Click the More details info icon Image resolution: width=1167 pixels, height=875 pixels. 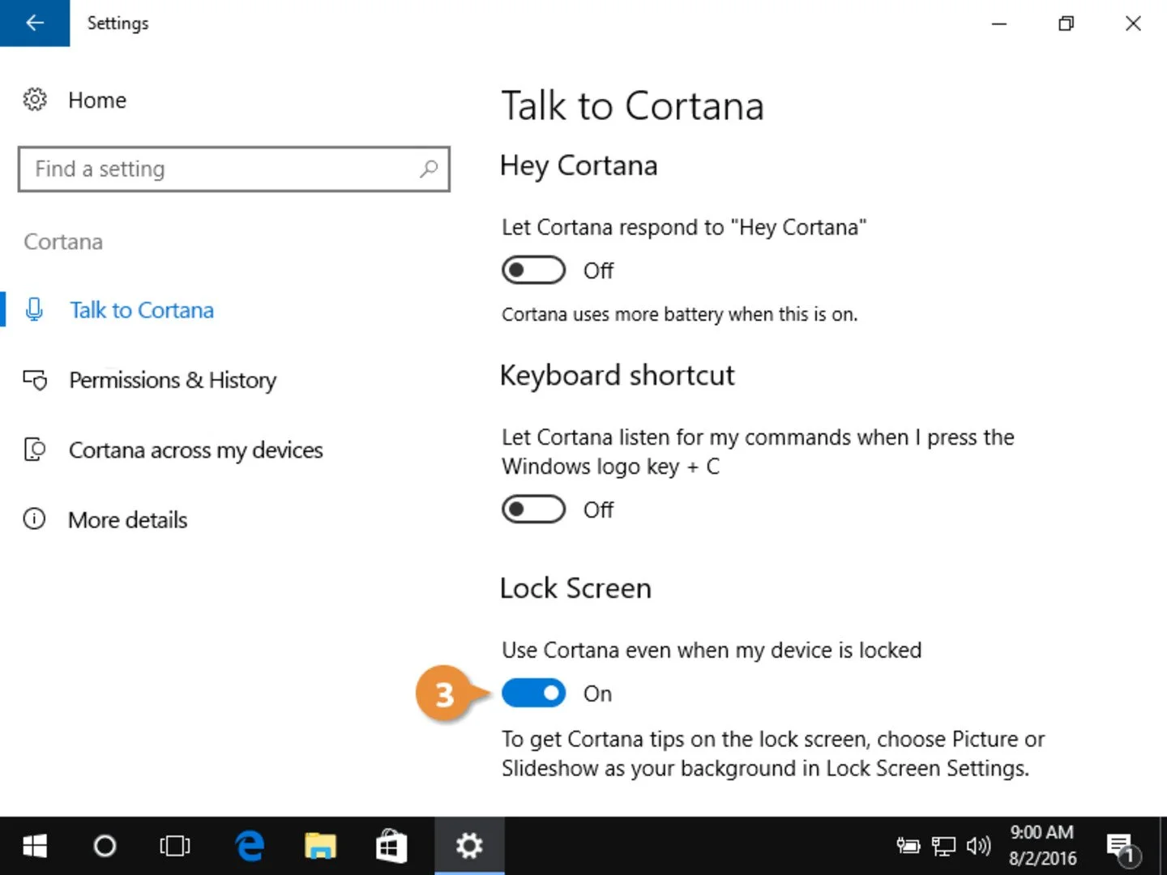click(34, 519)
